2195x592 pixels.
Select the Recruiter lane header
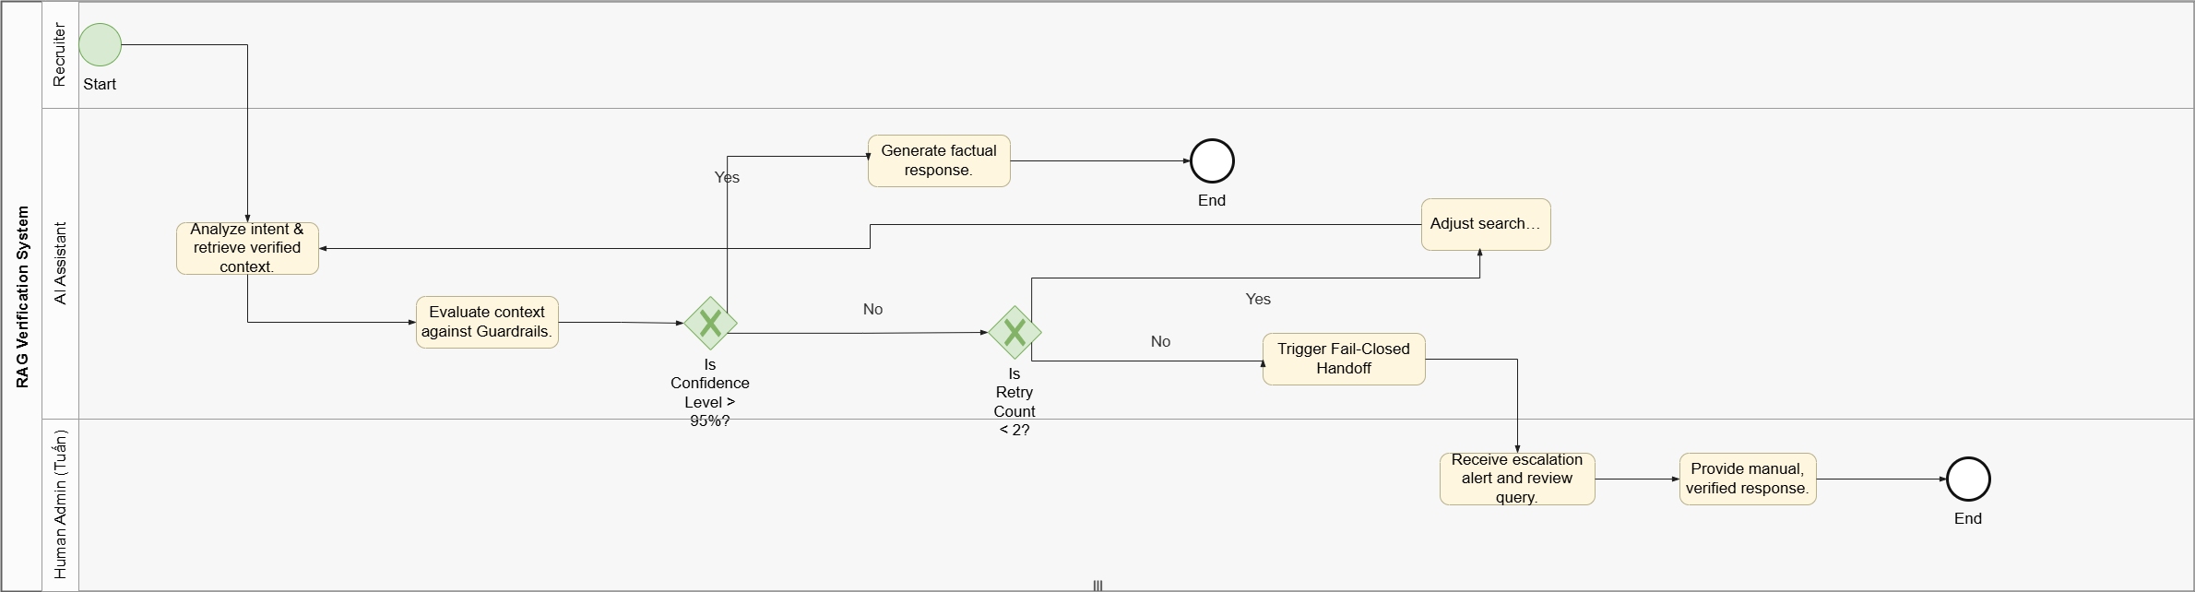[x=60, y=55]
